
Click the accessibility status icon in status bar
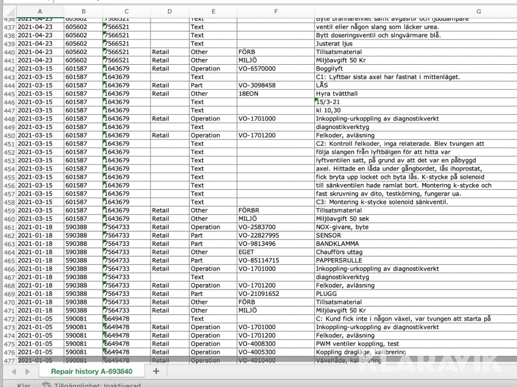(x=47, y=385)
